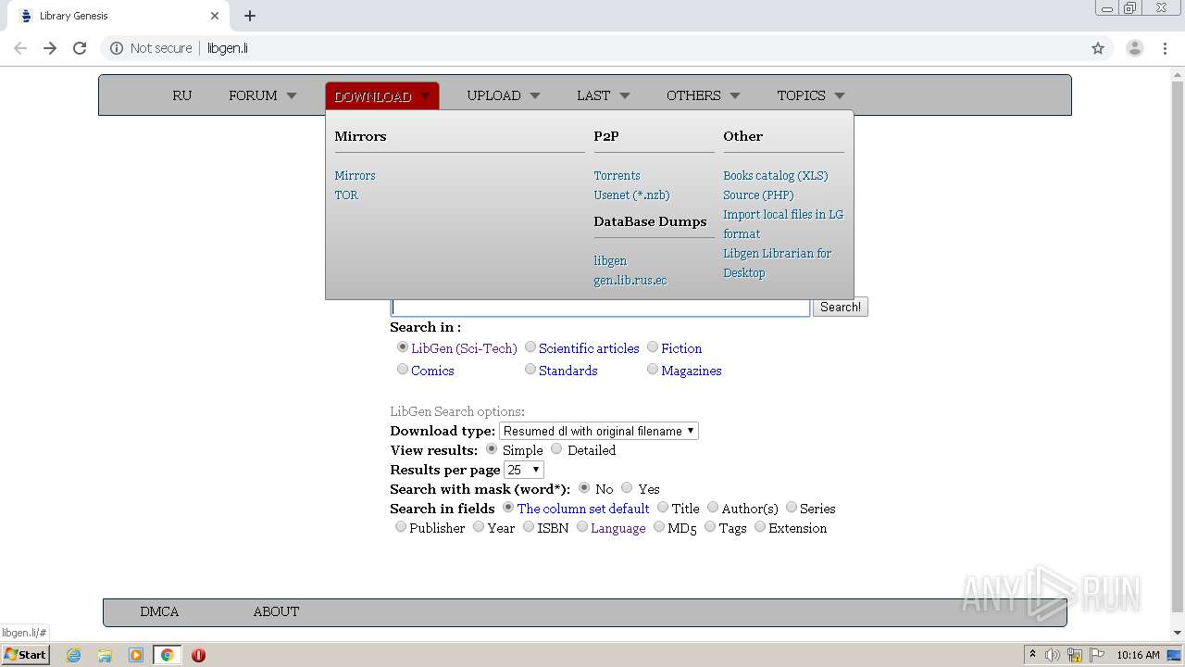
Task: Click the address bar URL libgen.li
Action: pyautogui.click(x=228, y=48)
